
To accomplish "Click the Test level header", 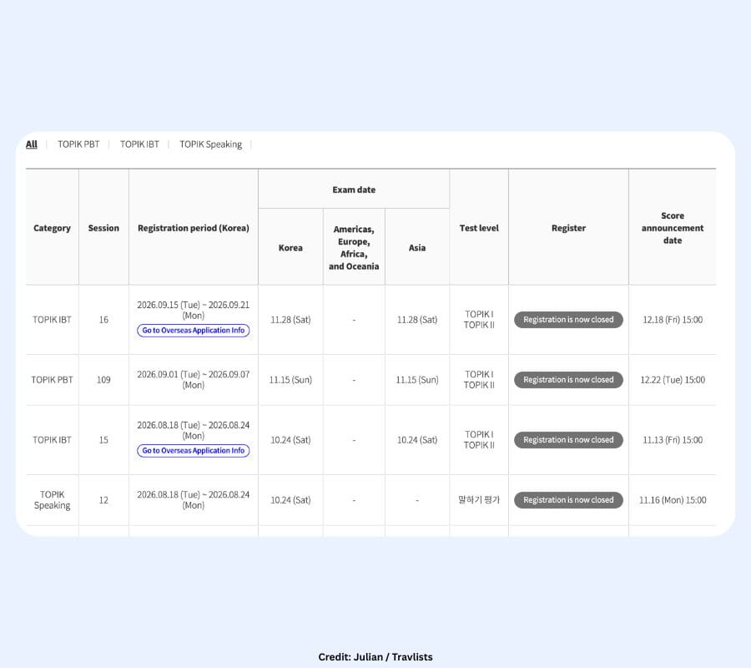I will pos(479,228).
